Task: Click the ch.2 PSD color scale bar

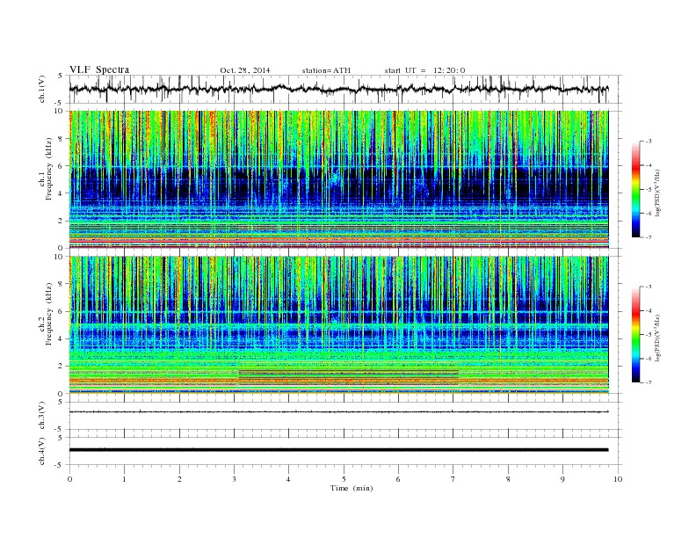Action: (x=635, y=334)
